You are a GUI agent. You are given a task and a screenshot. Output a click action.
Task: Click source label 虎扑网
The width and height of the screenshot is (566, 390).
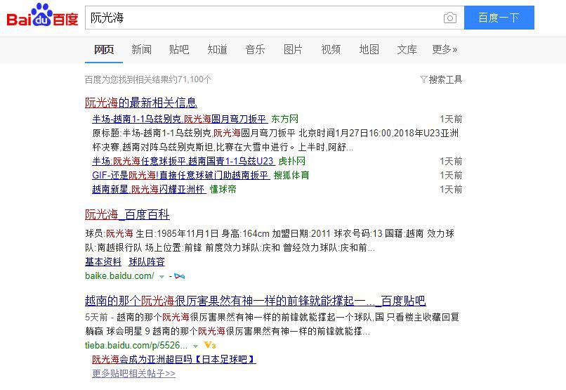[292, 161]
